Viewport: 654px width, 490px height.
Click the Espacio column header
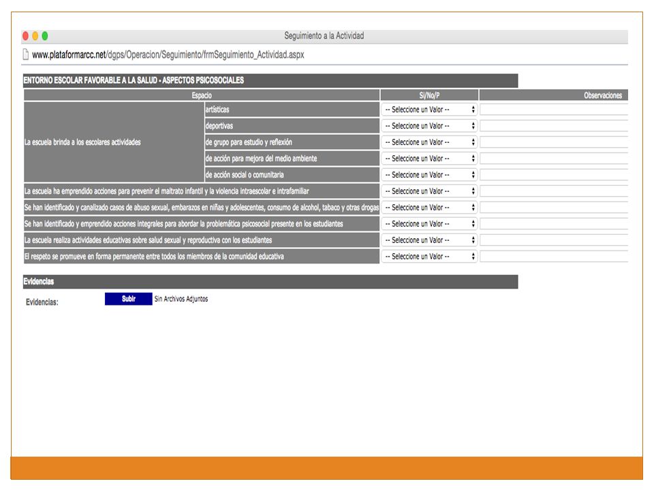(202, 95)
